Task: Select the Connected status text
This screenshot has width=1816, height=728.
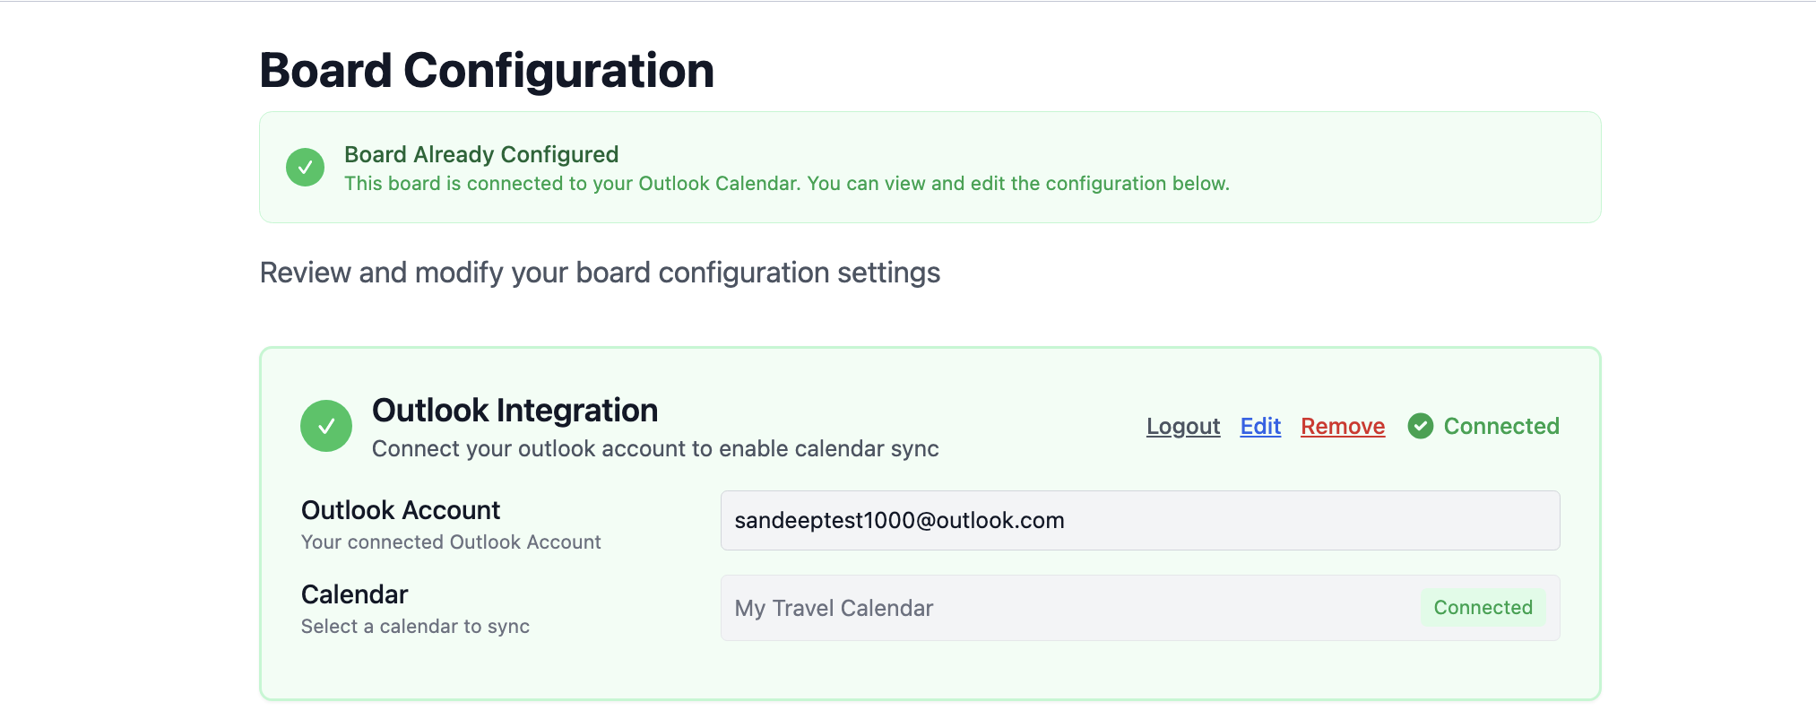Action: pos(1500,426)
